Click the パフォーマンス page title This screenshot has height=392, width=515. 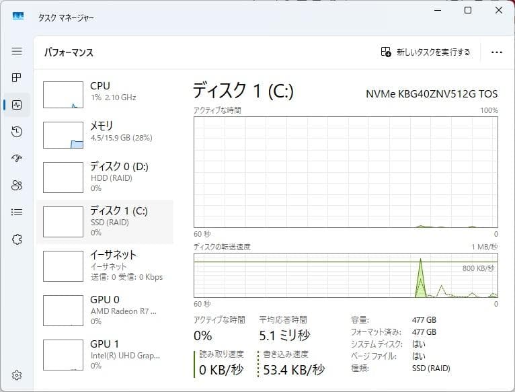pos(69,52)
